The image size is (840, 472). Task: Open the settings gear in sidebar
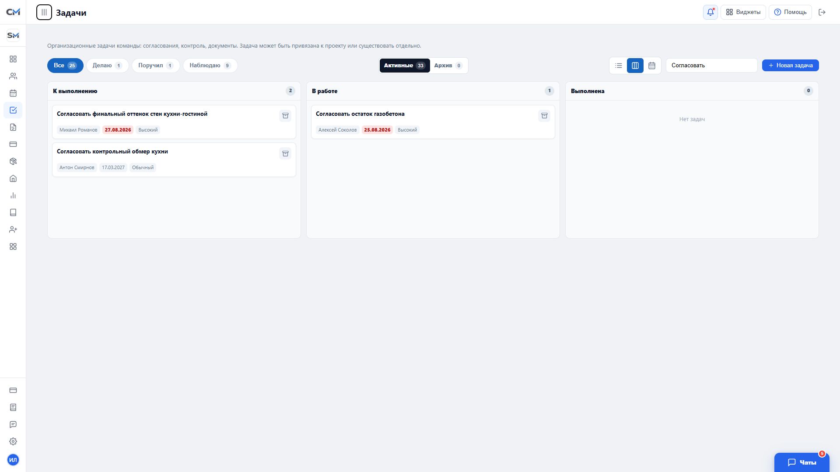pos(13,441)
